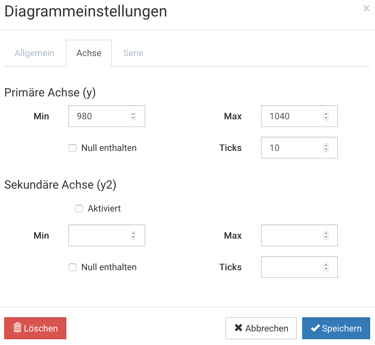This screenshot has height=345, width=375.
Task: Switch to the Allgemein tab
Action: click(x=34, y=53)
